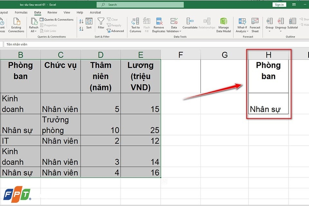The image size is (309, 206).
Task: Select the Trưởng phòng cell
Action: [61, 124]
